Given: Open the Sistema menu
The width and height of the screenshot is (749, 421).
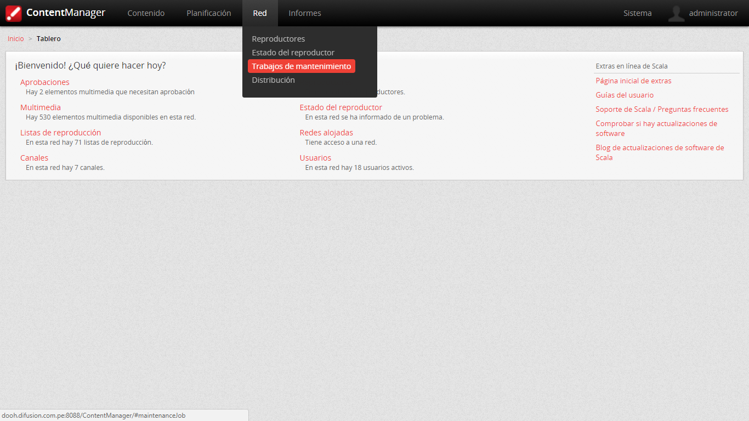Looking at the screenshot, I should point(638,13).
